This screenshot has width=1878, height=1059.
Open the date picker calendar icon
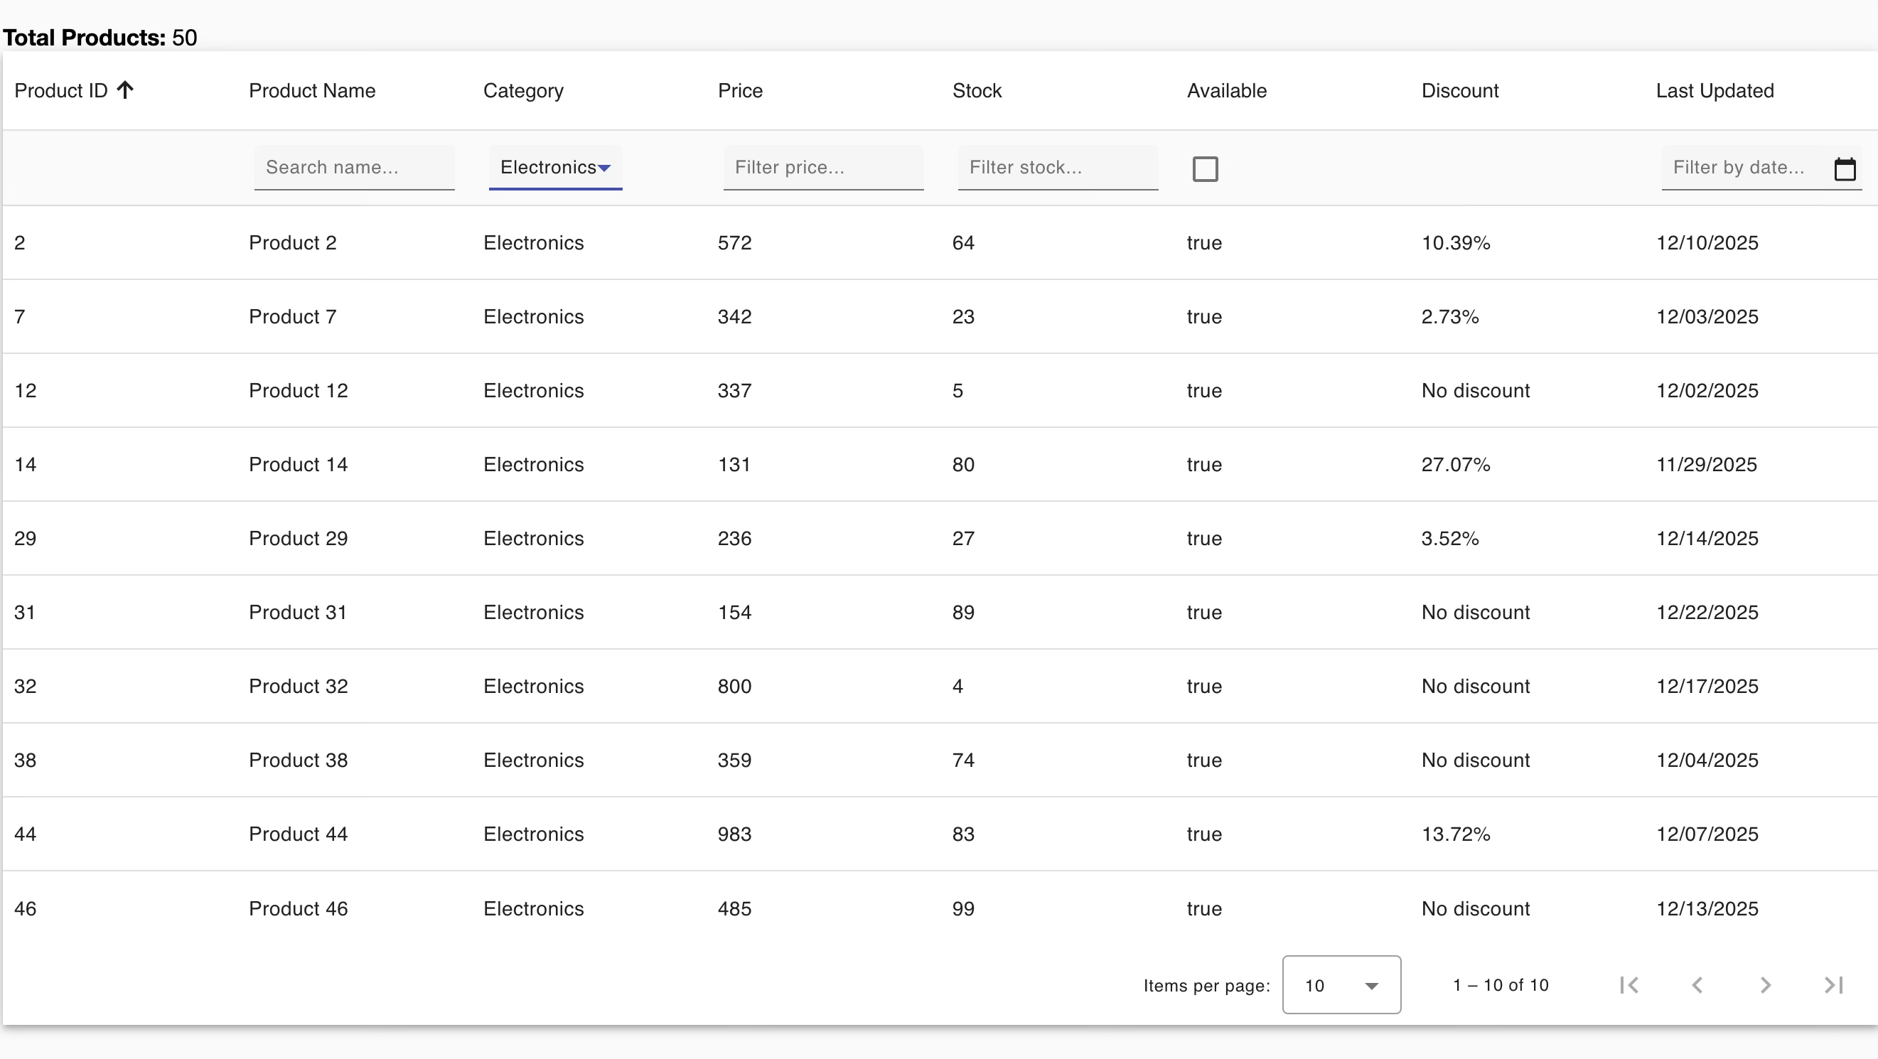(x=1847, y=168)
